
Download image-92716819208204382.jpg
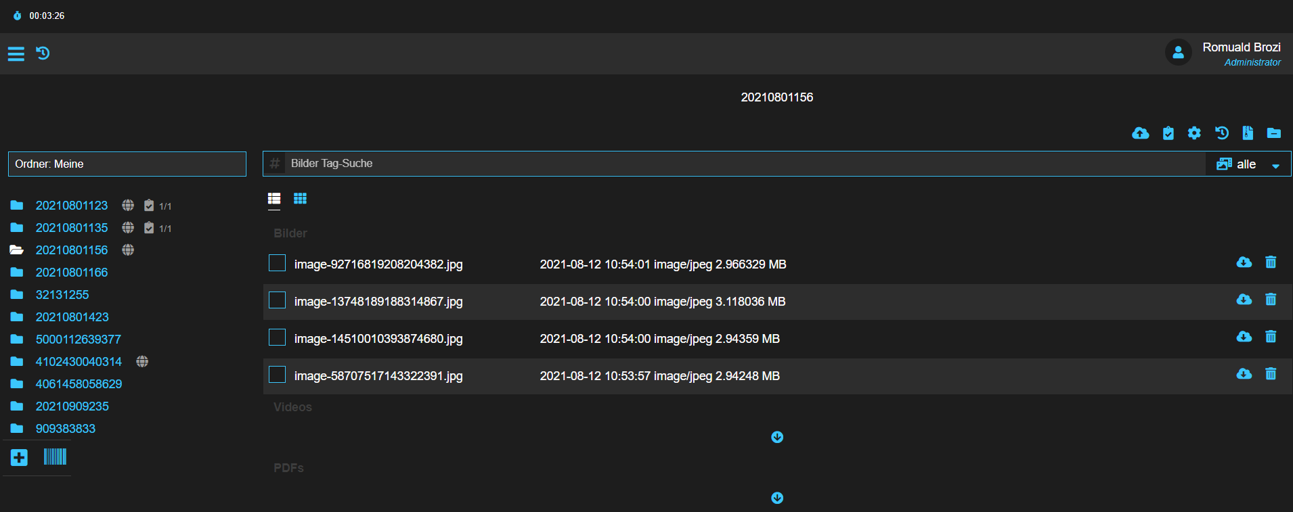click(1244, 262)
